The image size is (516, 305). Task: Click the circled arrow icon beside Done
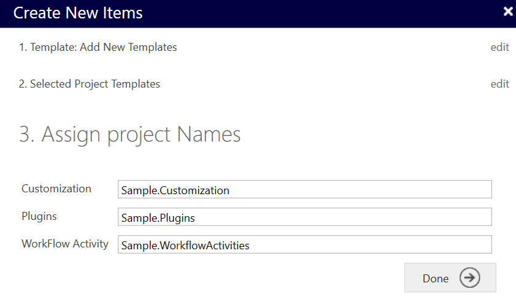(469, 278)
